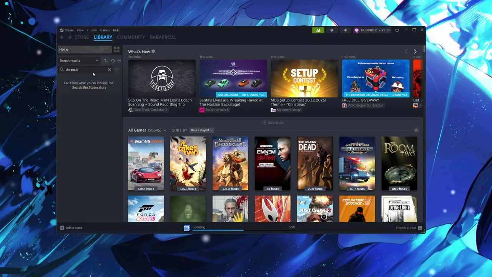This screenshot has height=277, width=492.
Task: Open Santa's Elves Horizon Backstage news
Action: (233, 78)
